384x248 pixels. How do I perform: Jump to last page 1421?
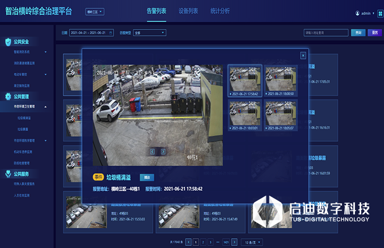point(226,242)
